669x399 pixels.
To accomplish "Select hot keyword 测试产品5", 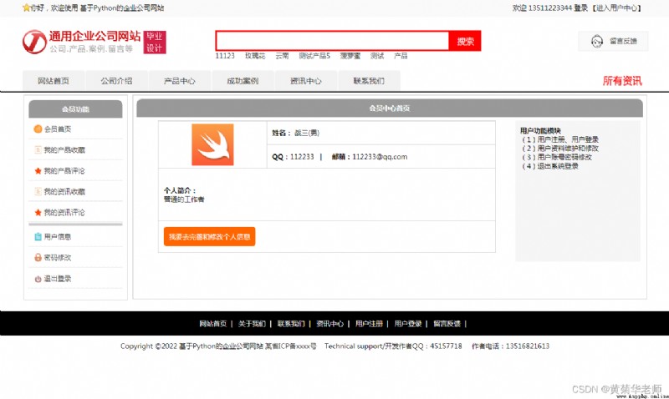I will tap(314, 56).
